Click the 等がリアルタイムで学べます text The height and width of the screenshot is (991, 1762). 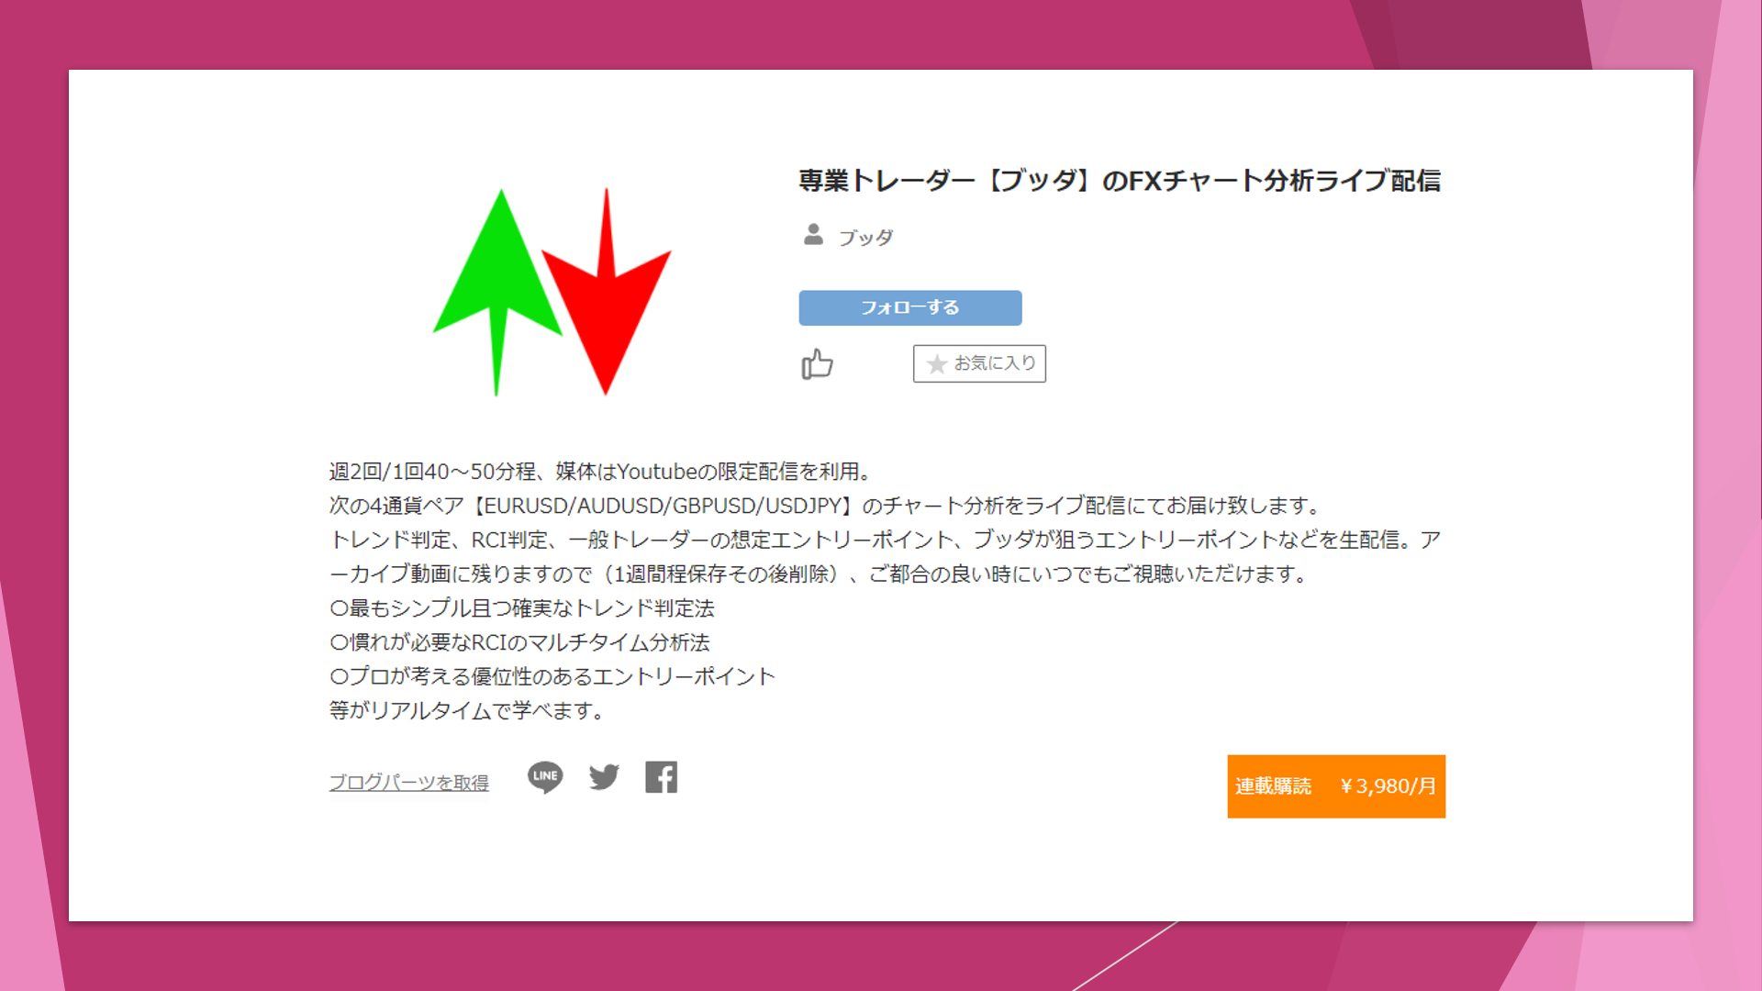(466, 710)
